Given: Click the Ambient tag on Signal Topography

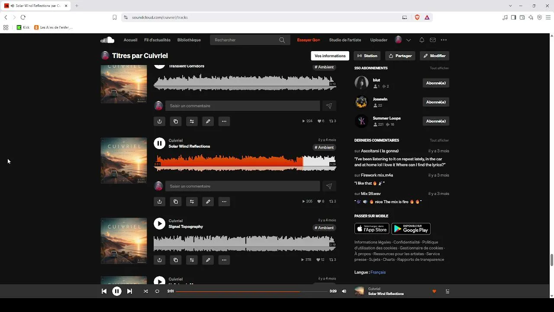Looking at the screenshot, I should tap(324, 228).
